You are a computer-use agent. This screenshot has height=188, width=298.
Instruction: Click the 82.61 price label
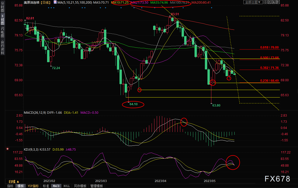coord(30,18)
